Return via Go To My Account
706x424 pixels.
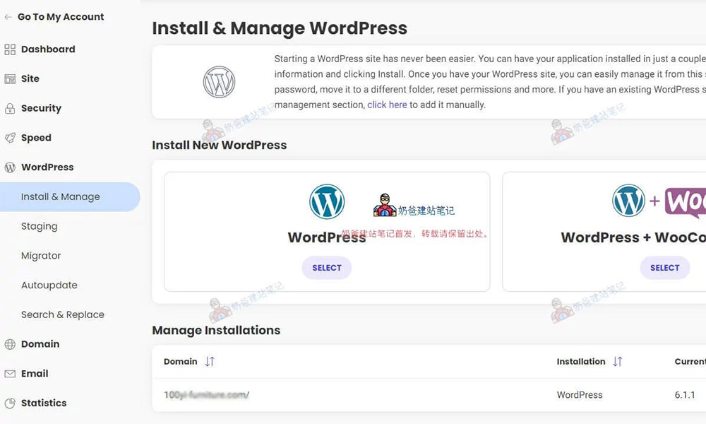60,17
